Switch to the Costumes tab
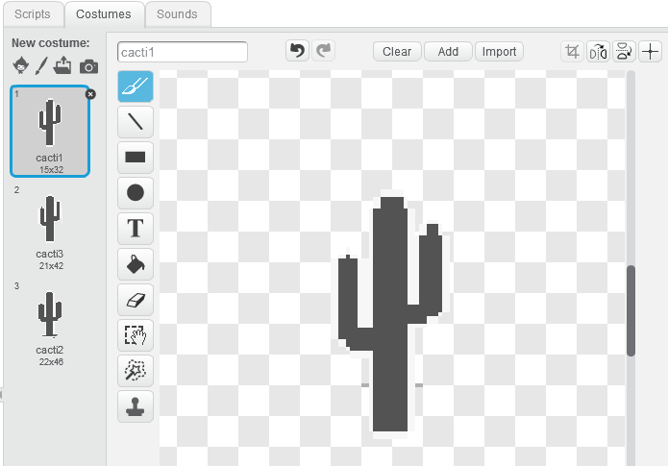The height and width of the screenshot is (466, 668). coord(104,14)
